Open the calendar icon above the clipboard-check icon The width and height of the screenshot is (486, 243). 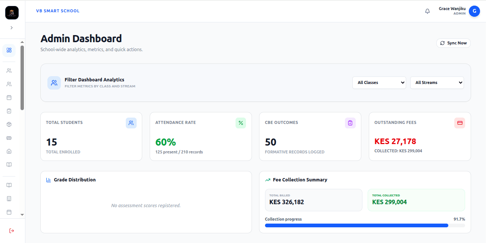9,97
